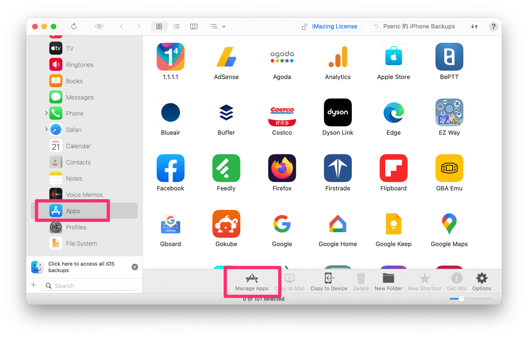
Task: Click Copy to Device button
Action: [329, 282]
